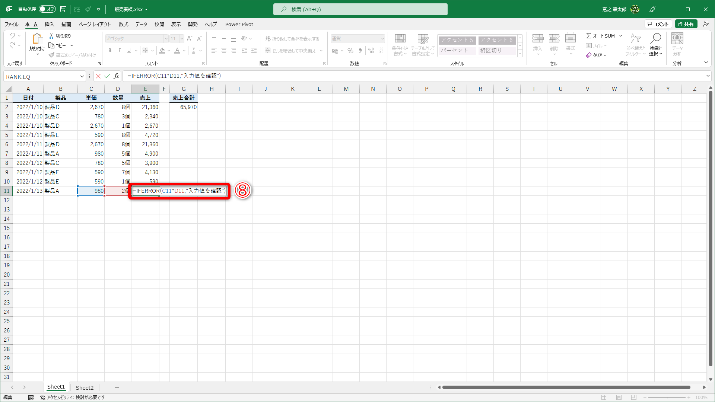Click the Paste clipboard icon

pos(37,39)
